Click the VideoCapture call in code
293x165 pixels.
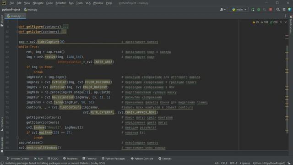point(48,42)
